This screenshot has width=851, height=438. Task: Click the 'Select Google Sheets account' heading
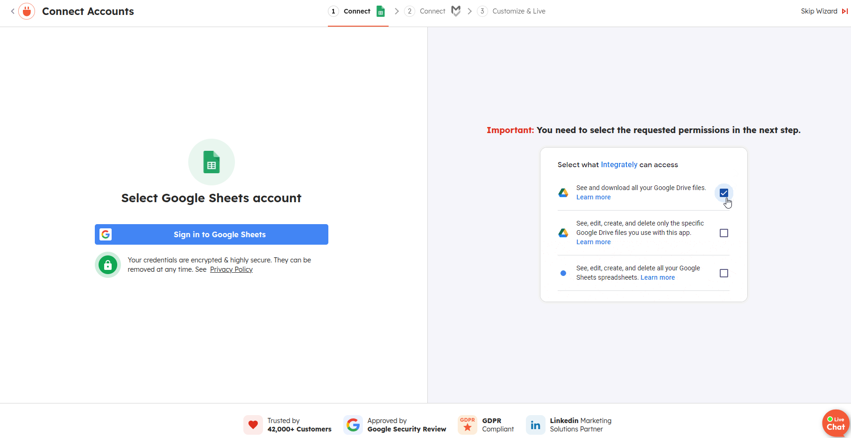coord(212,198)
